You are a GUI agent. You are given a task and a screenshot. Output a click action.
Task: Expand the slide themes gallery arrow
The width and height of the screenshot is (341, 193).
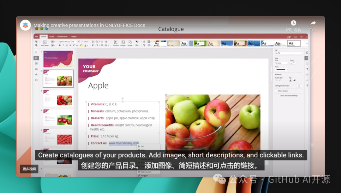307,44
